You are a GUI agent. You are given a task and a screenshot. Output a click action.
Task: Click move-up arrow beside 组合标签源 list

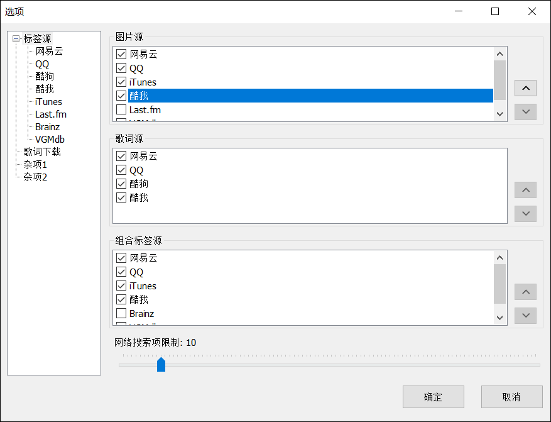(x=525, y=292)
